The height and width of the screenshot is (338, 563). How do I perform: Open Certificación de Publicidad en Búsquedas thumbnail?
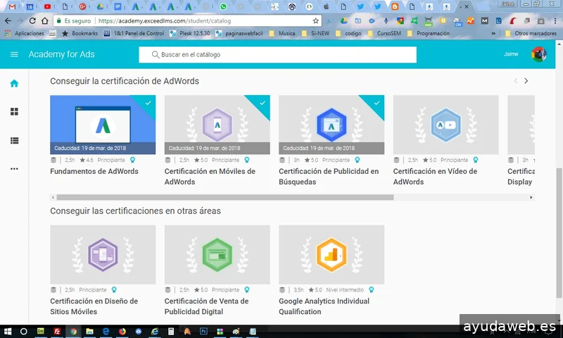(x=331, y=125)
